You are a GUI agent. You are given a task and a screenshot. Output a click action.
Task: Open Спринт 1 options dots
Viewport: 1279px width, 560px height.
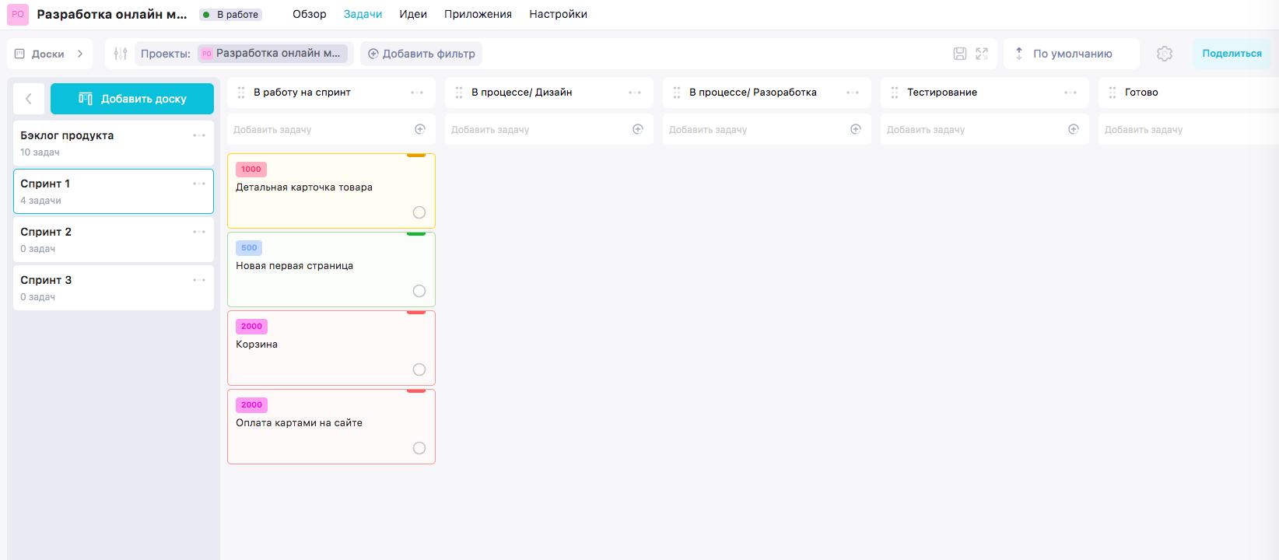tap(199, 184)
